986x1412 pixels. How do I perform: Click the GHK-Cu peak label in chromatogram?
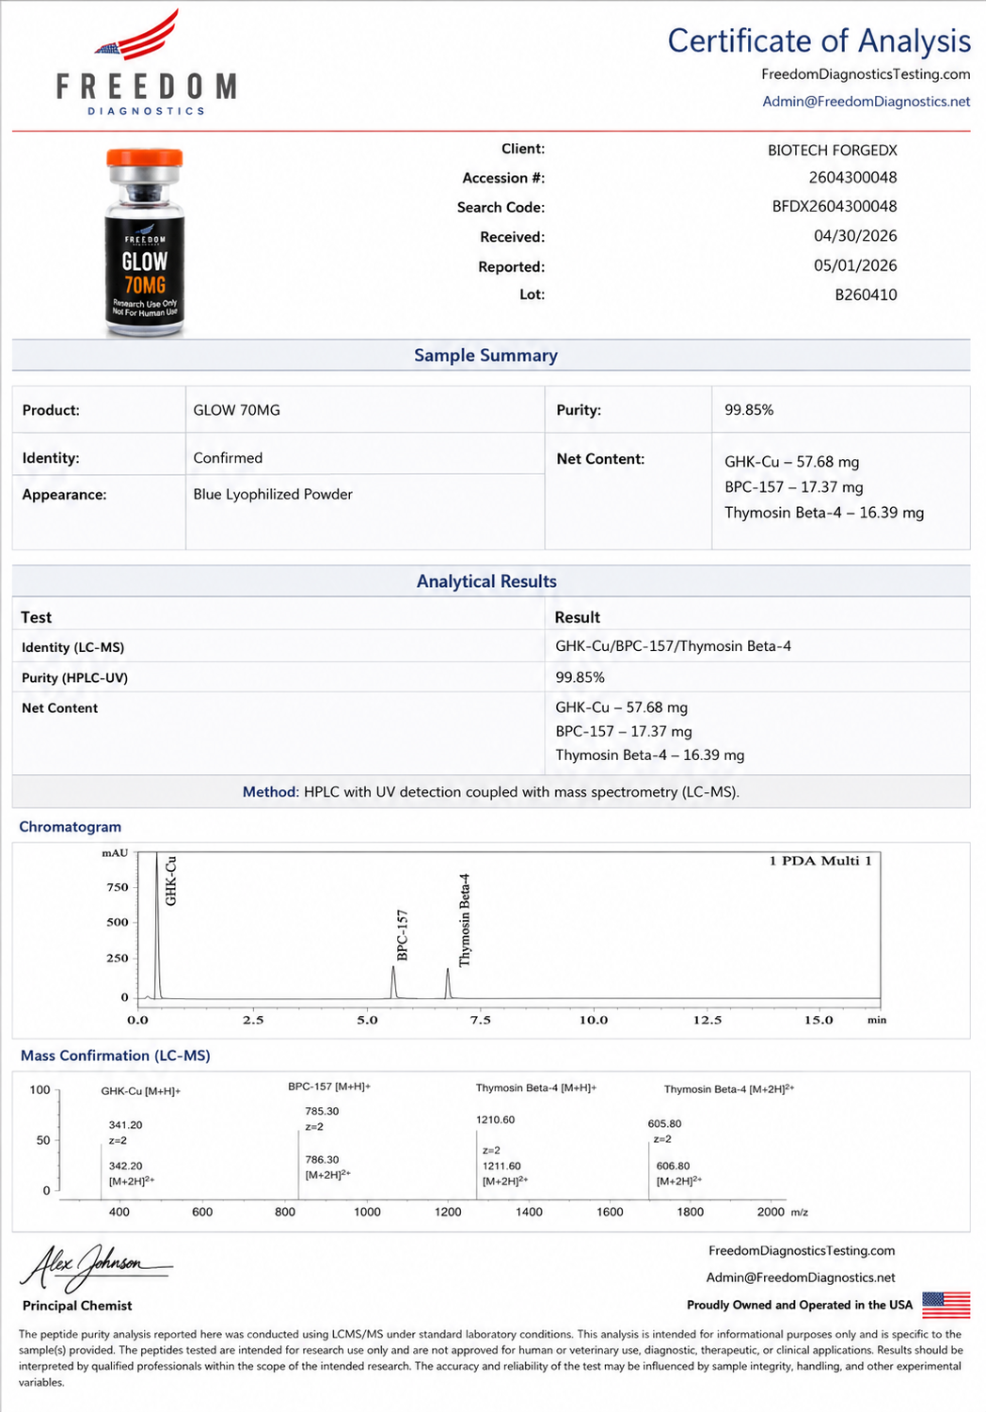click(170, 881)
